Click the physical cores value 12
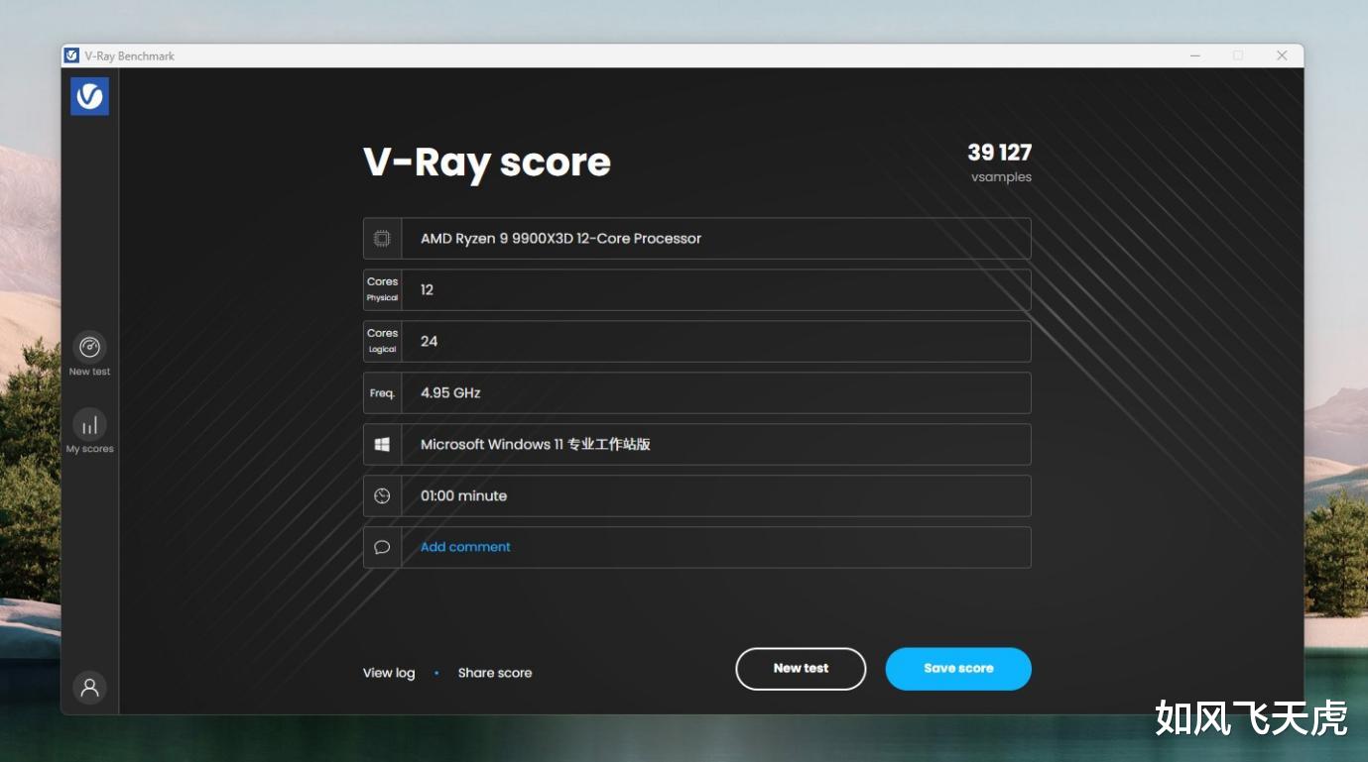The image size is (1368, 762). pyautogui.click(x=427, y=290)
